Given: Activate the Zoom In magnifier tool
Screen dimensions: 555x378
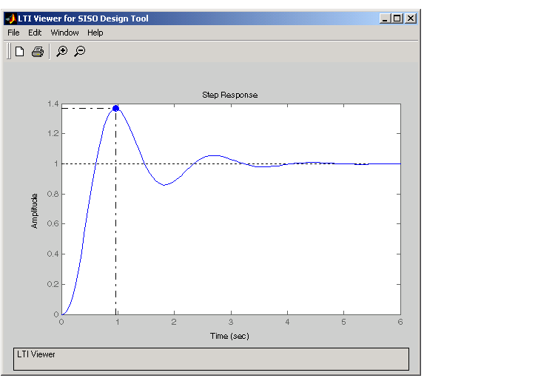Looking at the screenshot, I should click(x=62, y=52).
